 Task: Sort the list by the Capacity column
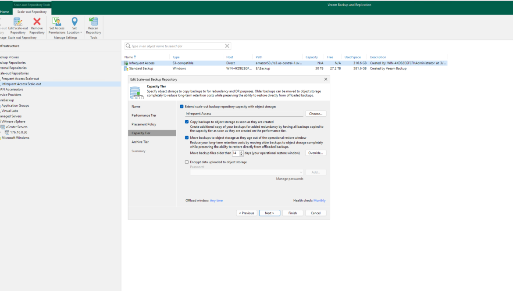(x=311, y=57)
